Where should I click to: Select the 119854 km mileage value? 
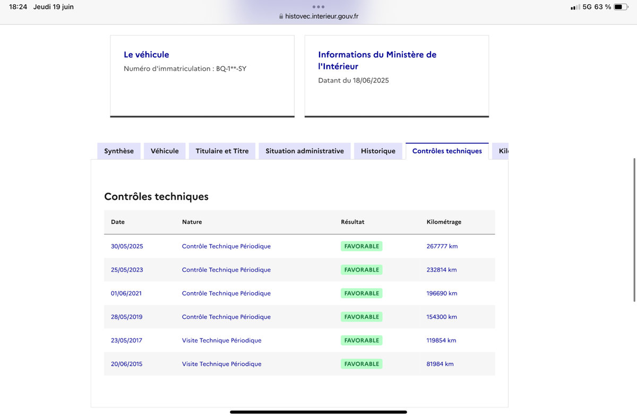click(x=441, y=341)
